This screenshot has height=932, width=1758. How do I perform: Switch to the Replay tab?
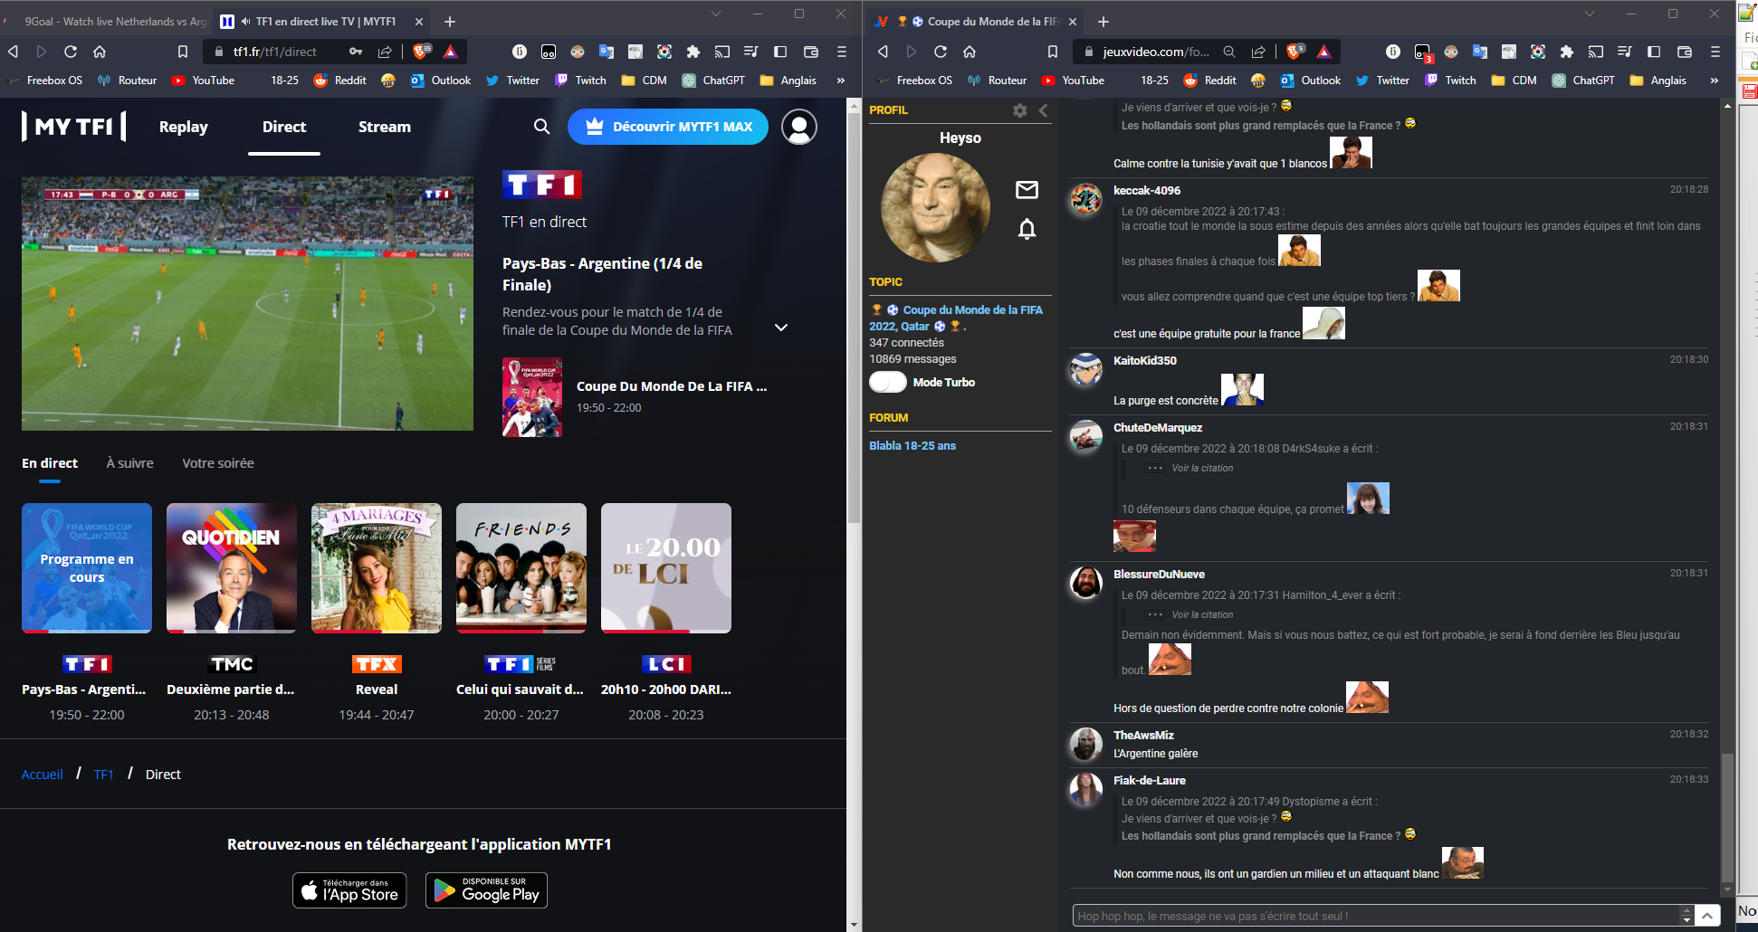pyautogui.click(x=184, y=127)
